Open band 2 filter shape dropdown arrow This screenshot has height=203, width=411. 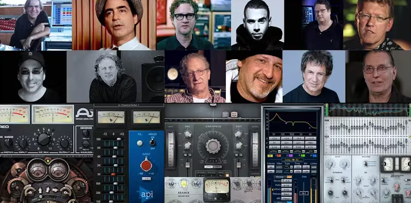point(292,151)
